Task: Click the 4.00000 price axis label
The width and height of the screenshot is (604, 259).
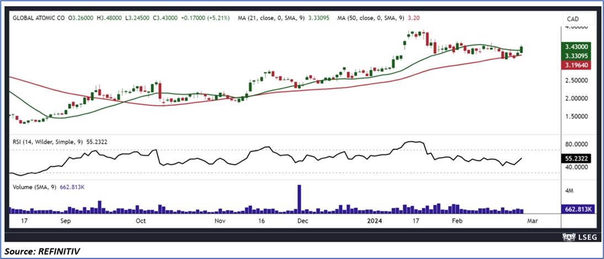Action: click(x=577, y=27)
